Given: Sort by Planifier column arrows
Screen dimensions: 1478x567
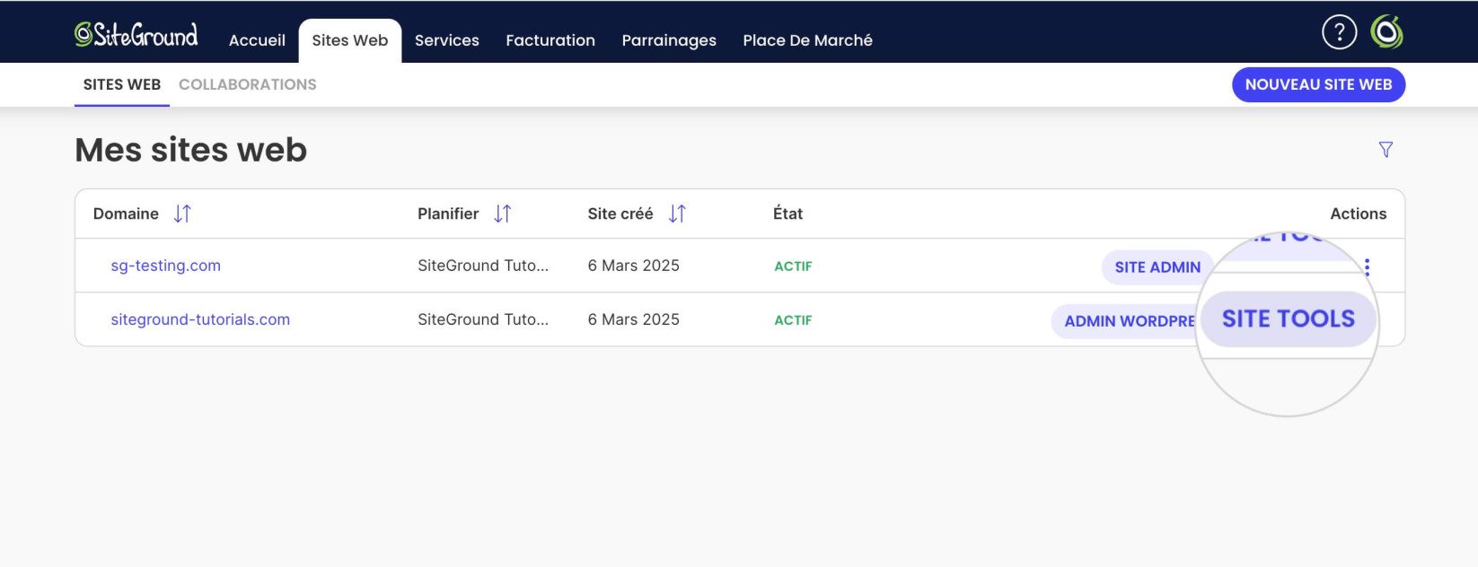Looking at the screenshot, I should click(x=503, y=214).
